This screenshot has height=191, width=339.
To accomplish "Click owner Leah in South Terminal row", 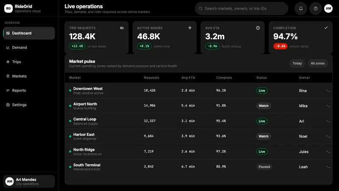I will (x=303, y=167).
